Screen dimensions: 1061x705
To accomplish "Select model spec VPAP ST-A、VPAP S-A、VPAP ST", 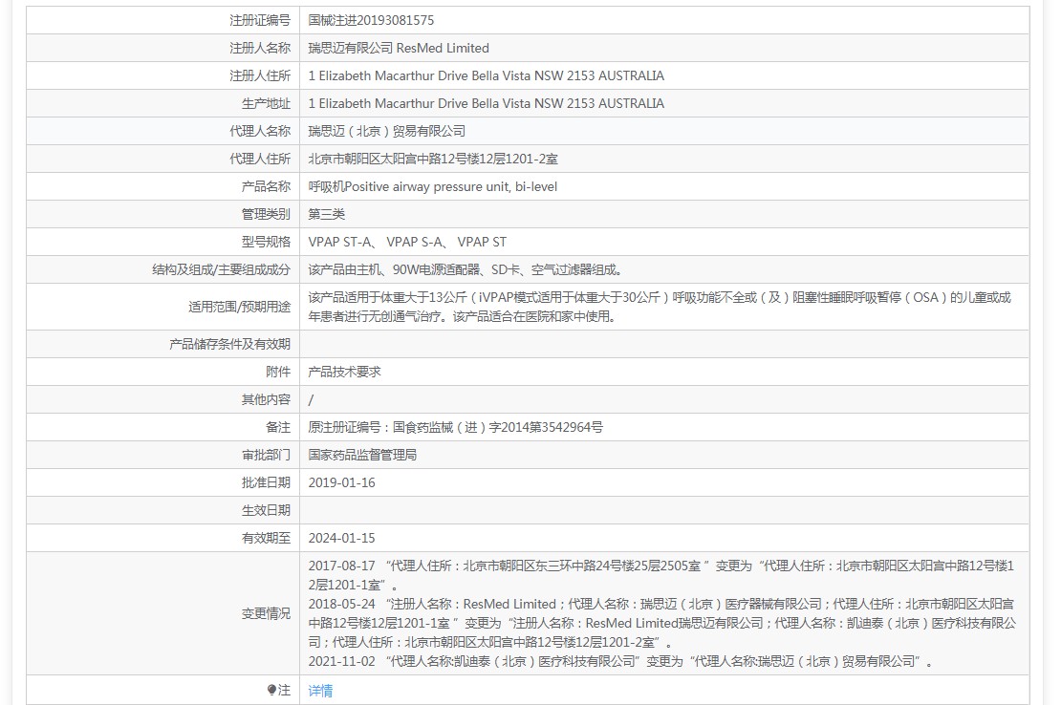I will pyautogui.click(x=407, y=242).
